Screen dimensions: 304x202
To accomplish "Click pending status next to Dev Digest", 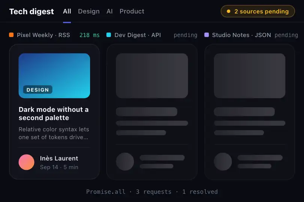I will tap(185, 35).
